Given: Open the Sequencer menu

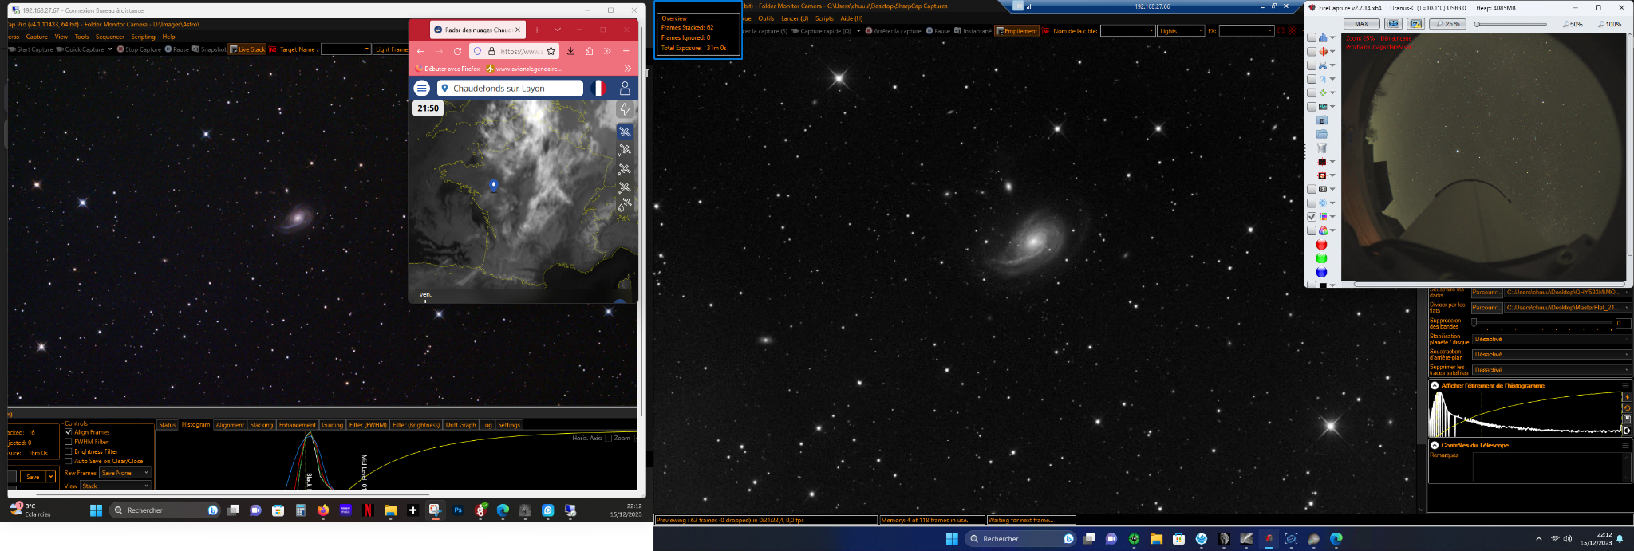Looking at the screenshot, I should [x=109, y=37].
